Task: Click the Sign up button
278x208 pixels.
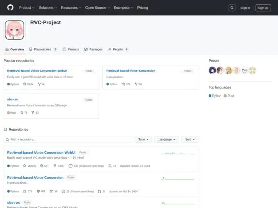Action: pyautogui.click(x=263, y=8)
